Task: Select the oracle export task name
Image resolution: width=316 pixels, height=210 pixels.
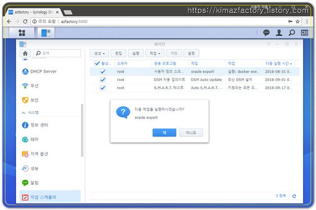Action: [x=202, y=72]
